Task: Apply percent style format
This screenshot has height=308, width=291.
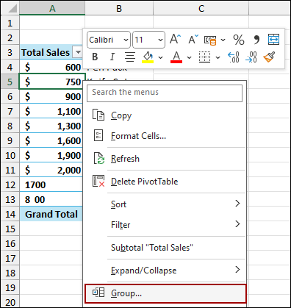Action: click(239, 40)
